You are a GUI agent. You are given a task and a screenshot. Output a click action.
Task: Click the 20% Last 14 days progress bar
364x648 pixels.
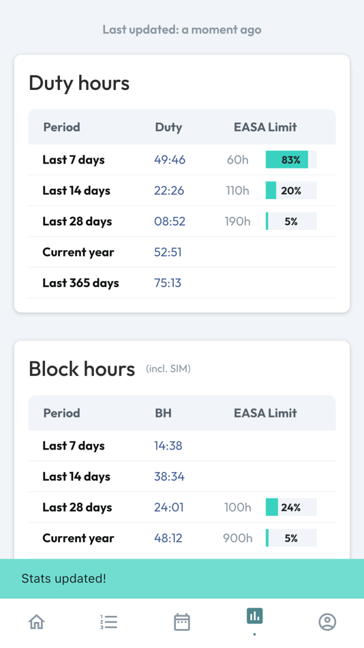(x=291, y=190)
